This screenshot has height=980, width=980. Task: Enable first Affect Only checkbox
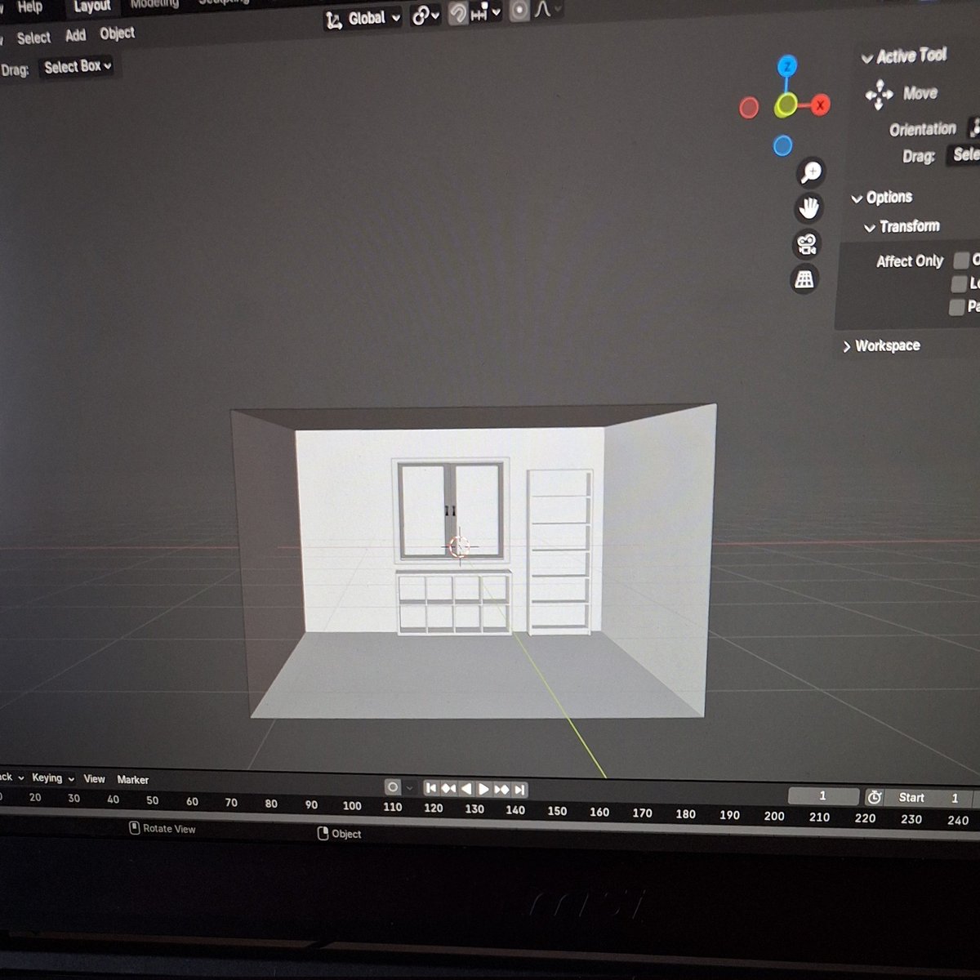point(962,260)
